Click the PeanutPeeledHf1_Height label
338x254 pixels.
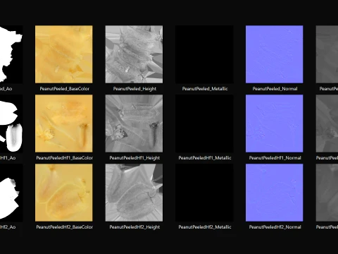coord(134,158)
